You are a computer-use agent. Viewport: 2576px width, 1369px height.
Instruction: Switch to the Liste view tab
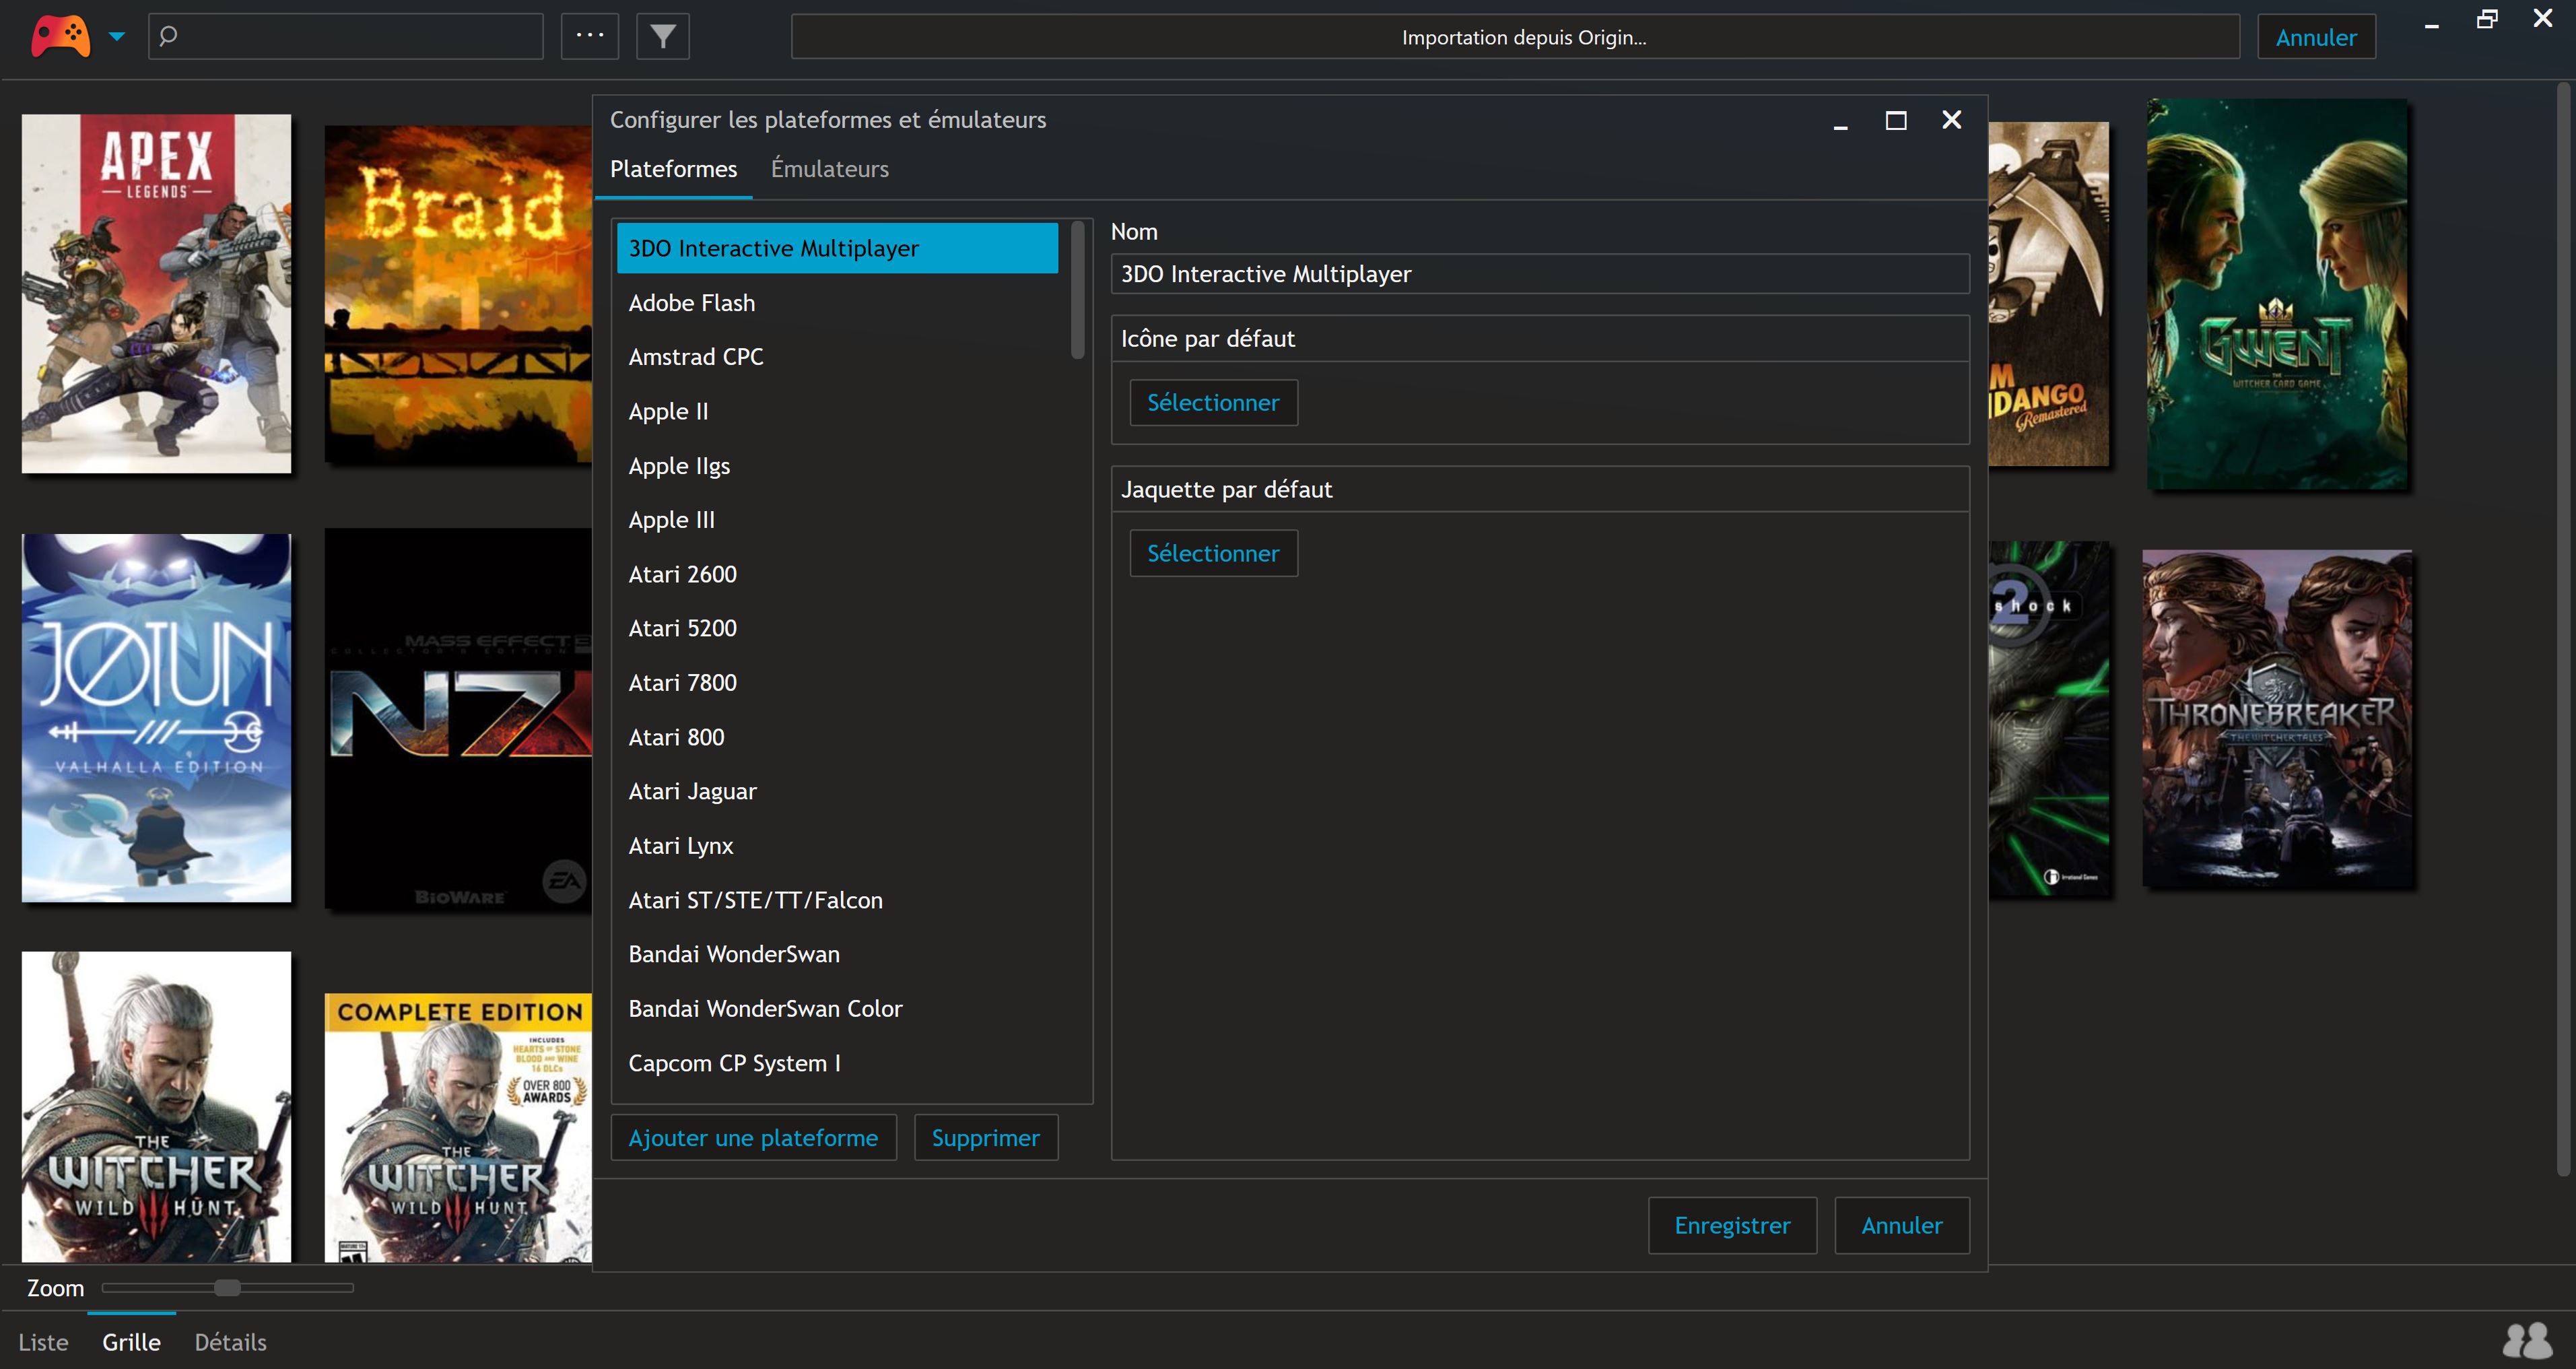43,1341
